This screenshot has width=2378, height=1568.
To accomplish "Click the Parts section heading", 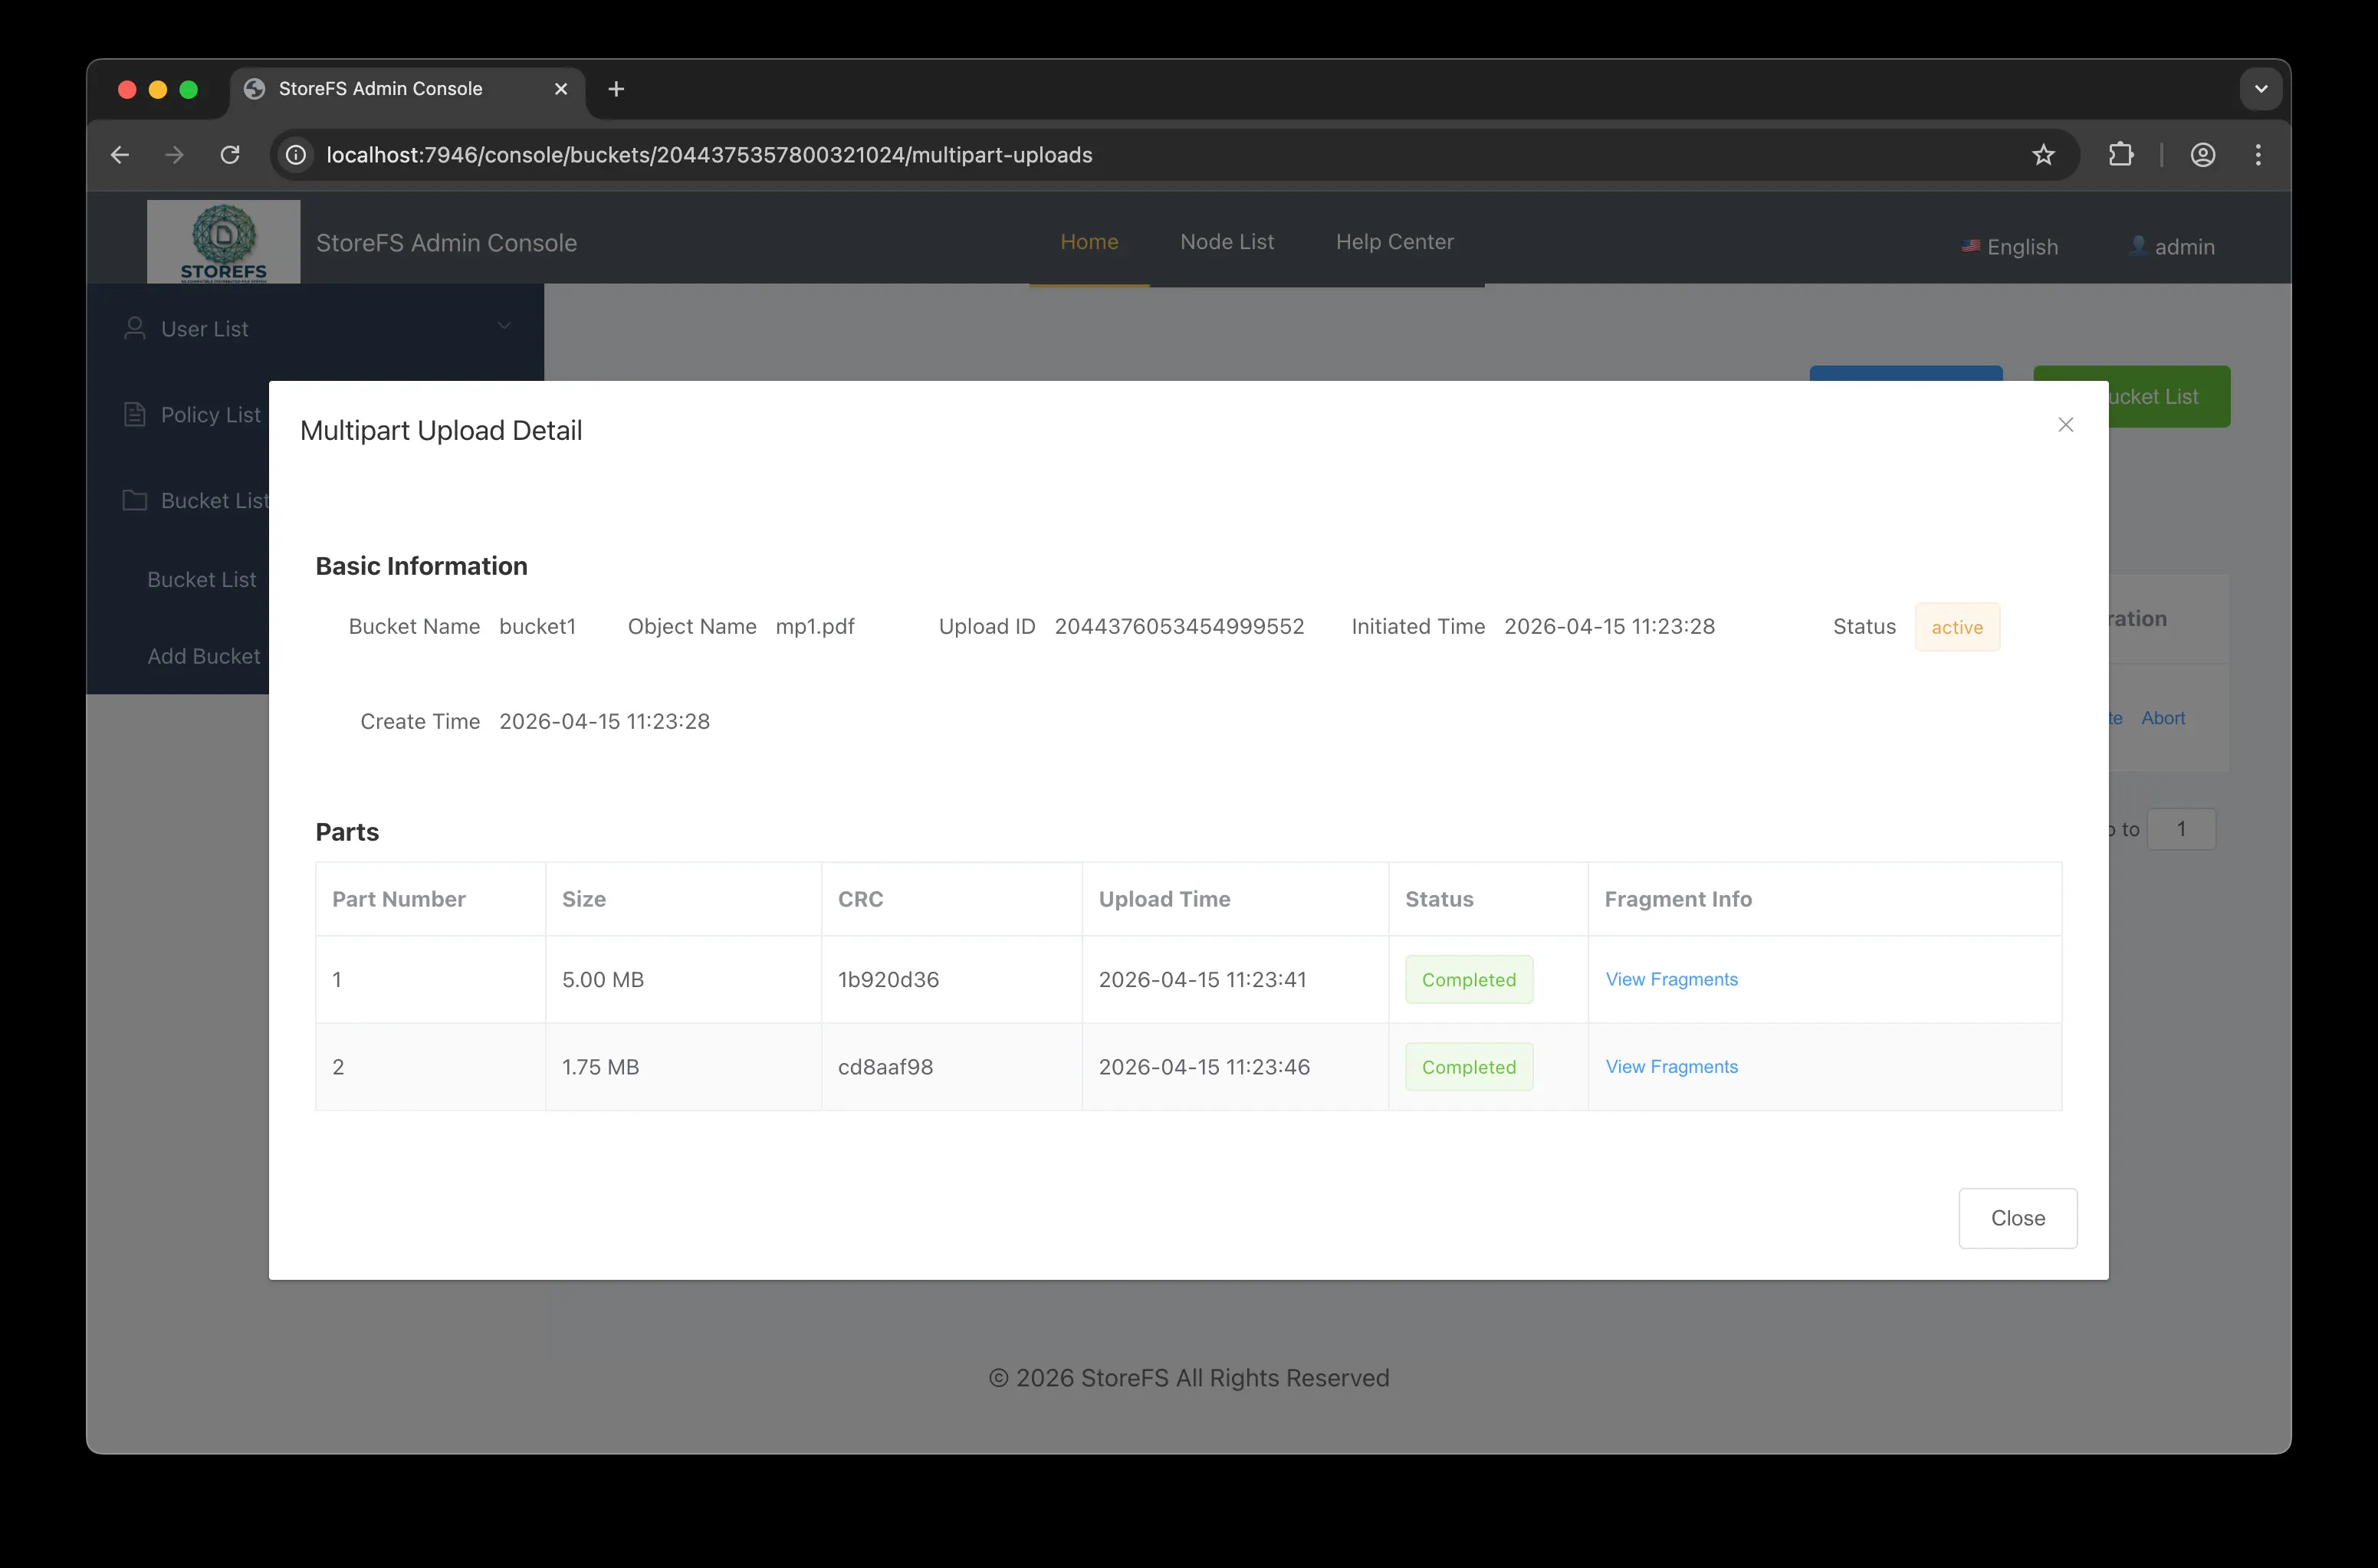I will pos(347,832).
